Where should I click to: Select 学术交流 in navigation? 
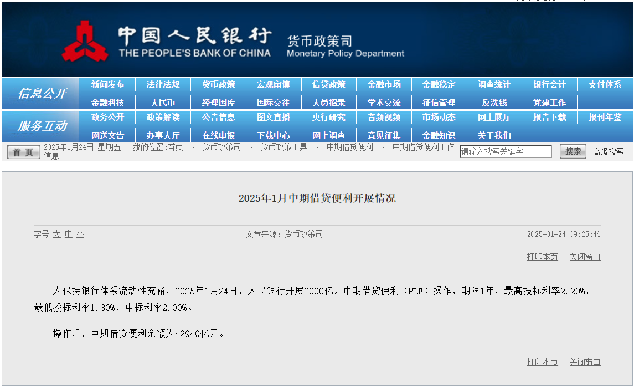[x=384, y=103]
